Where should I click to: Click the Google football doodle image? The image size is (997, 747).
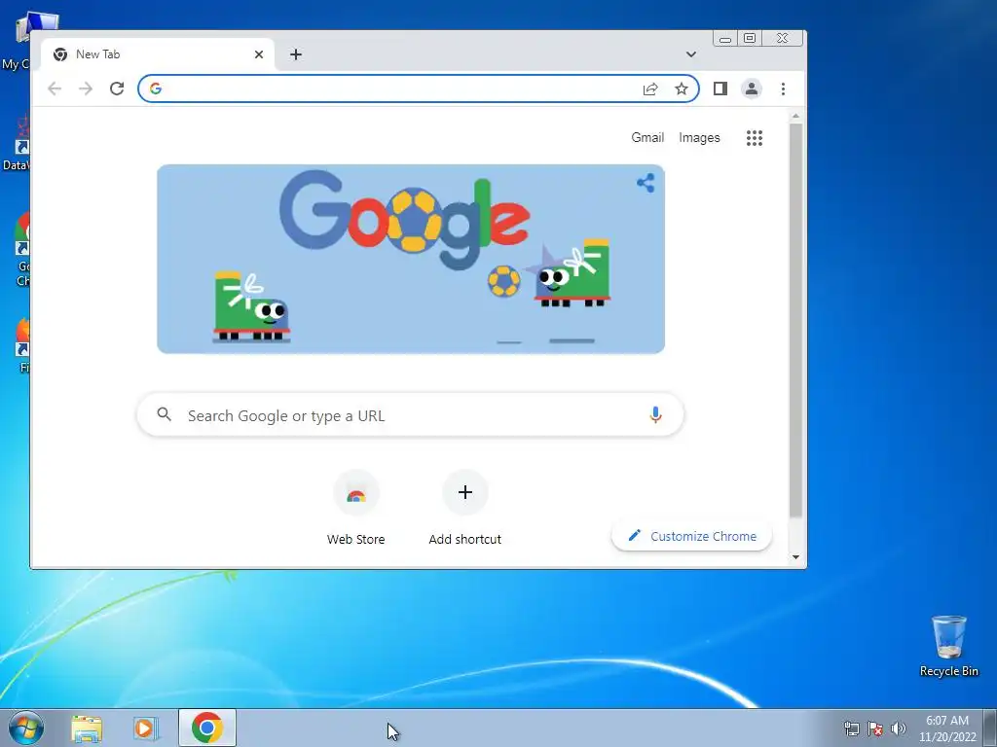pyautogui.click(x=411, y=259)
